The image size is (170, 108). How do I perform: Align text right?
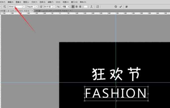pyautogui.click(x=80, y=7)
